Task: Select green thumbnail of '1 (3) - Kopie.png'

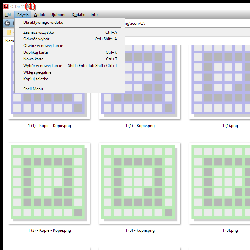Action: 139,183
